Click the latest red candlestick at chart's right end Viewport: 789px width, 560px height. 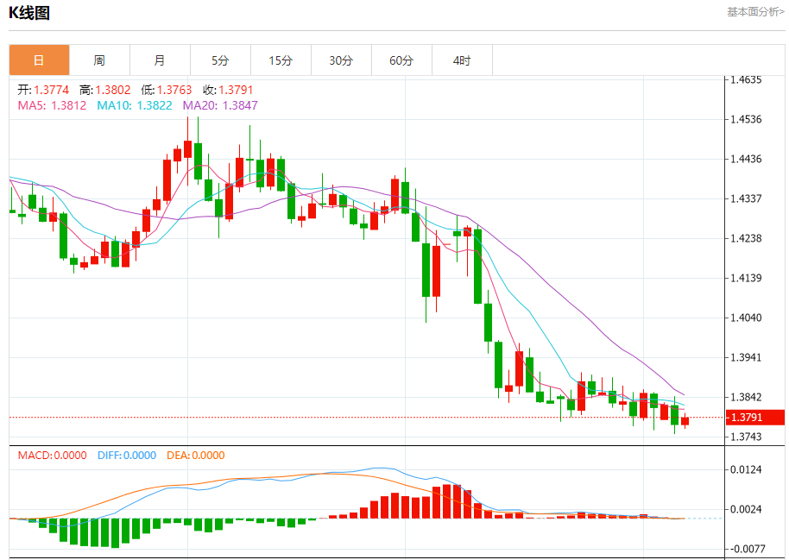coord(685,421)
